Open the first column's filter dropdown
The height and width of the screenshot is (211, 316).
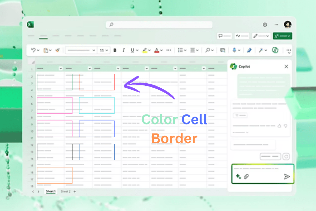(x=61, y=68)
